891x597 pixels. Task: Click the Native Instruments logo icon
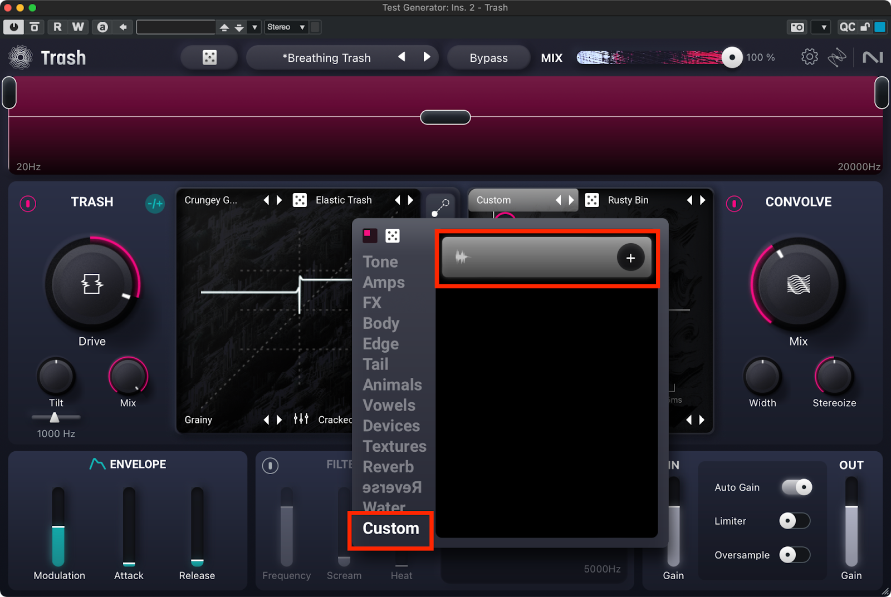pos(873,57)
